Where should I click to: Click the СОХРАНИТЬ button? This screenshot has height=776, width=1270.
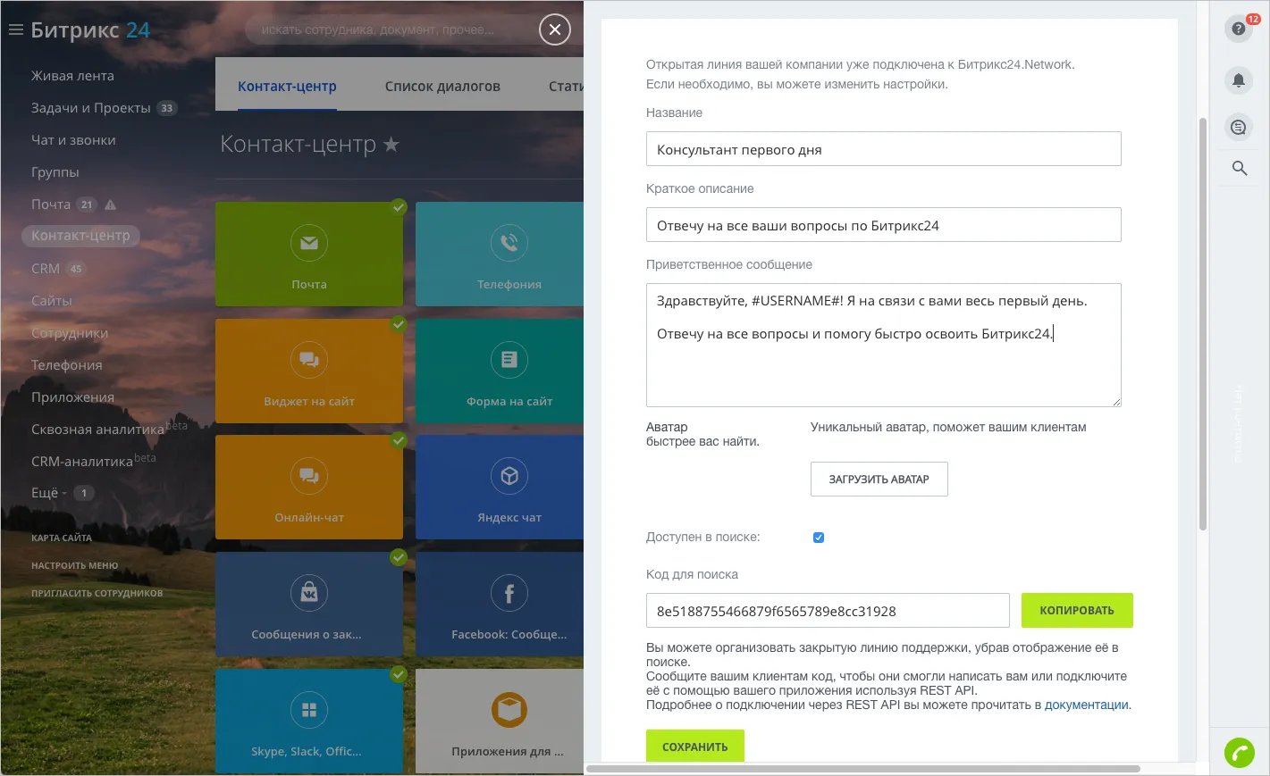[x=695, y=746]
